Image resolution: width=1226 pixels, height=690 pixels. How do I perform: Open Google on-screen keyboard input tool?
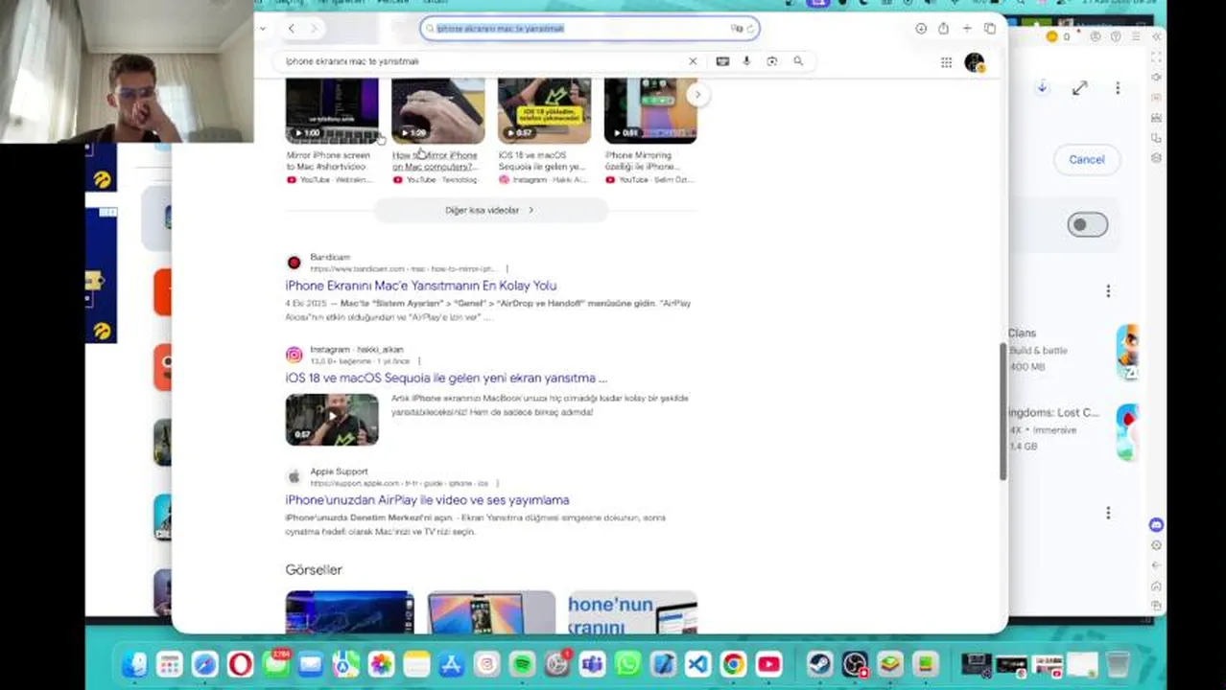pos(722,61)
